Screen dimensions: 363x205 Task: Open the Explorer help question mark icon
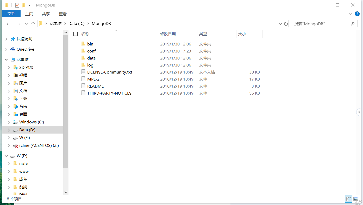[357, 14]
